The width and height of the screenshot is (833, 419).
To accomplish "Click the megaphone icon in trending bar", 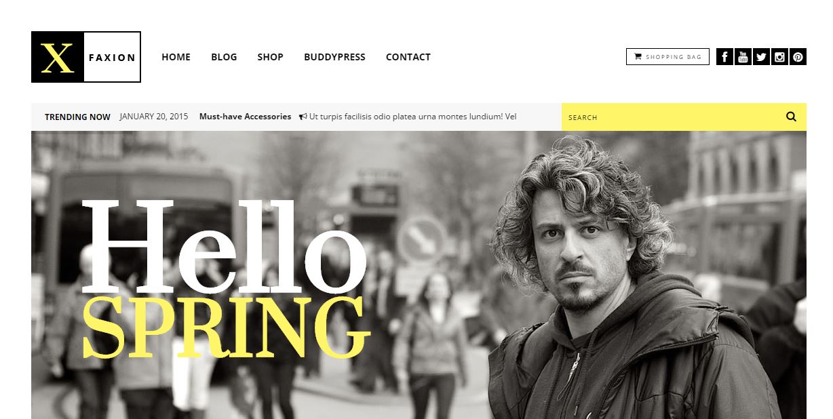I will point(303,117).
